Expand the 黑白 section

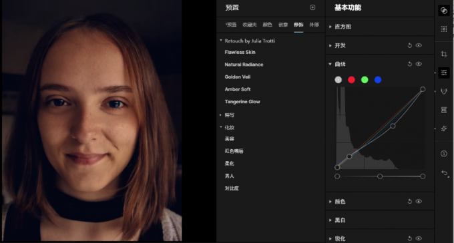(330, 220)
